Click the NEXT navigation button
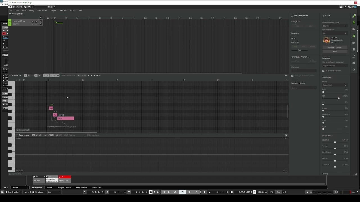 tap(310, 26)
